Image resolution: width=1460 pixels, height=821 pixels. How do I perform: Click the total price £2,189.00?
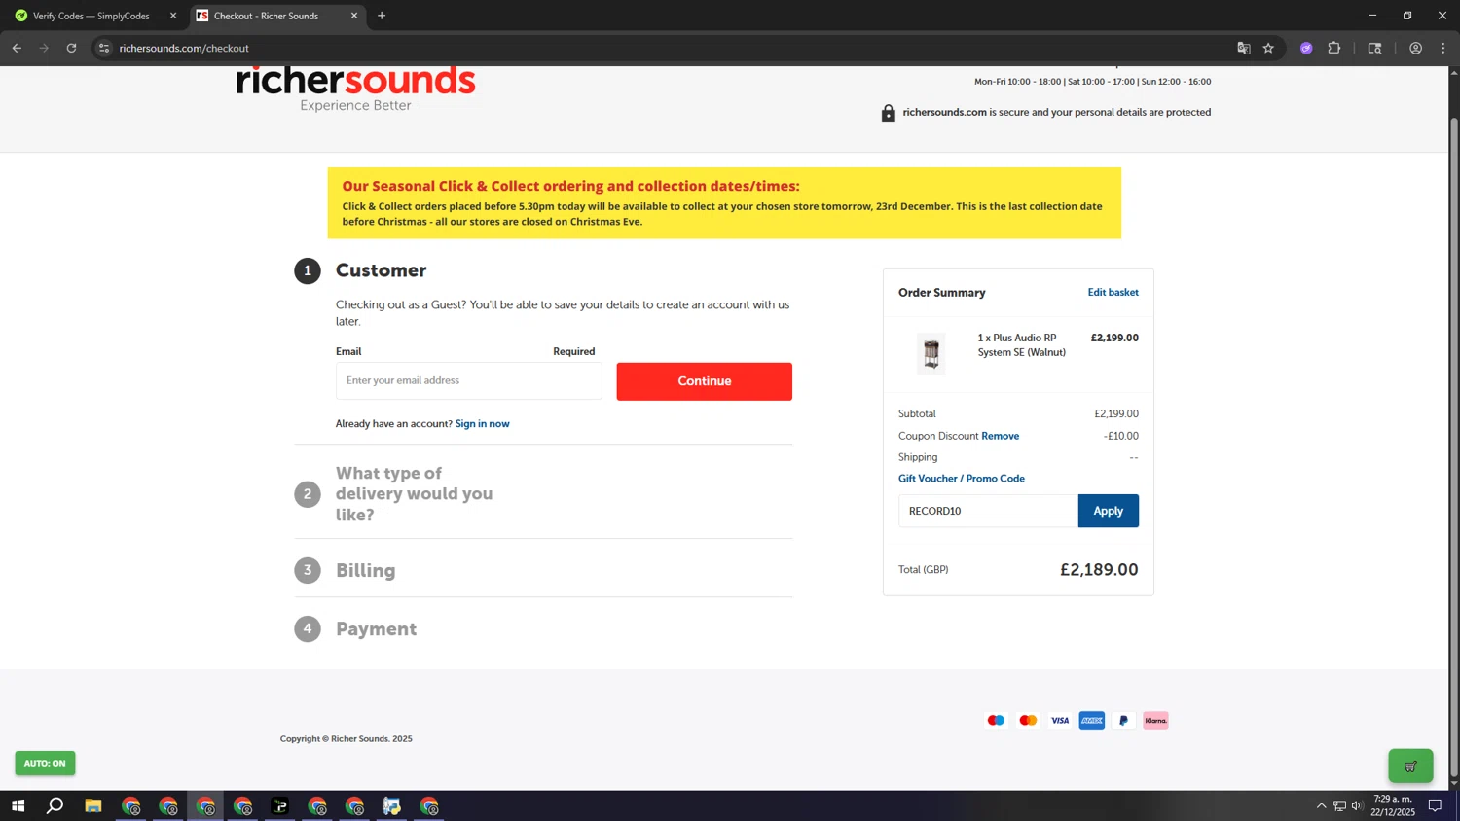coord(1099,570)
